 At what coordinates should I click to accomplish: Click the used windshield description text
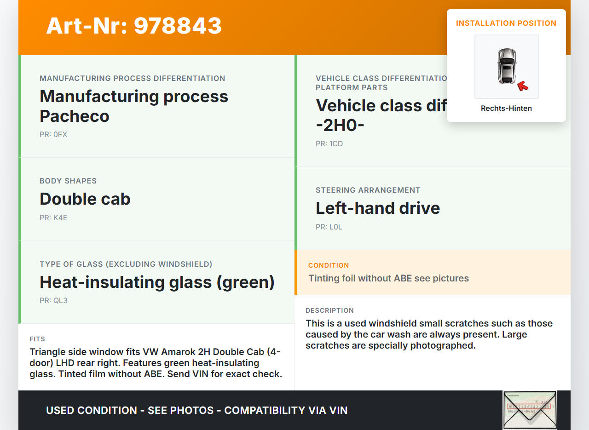429,334
